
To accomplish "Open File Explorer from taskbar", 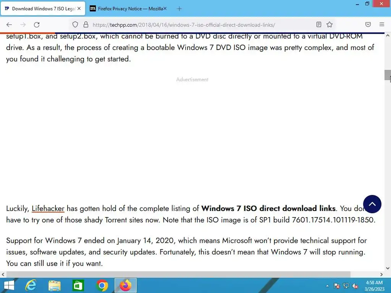I will [x=54, y=285].
